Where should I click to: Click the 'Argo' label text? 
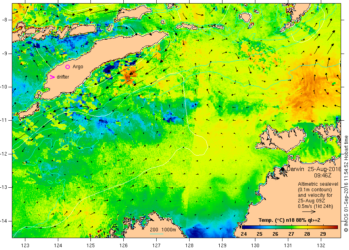78,67
